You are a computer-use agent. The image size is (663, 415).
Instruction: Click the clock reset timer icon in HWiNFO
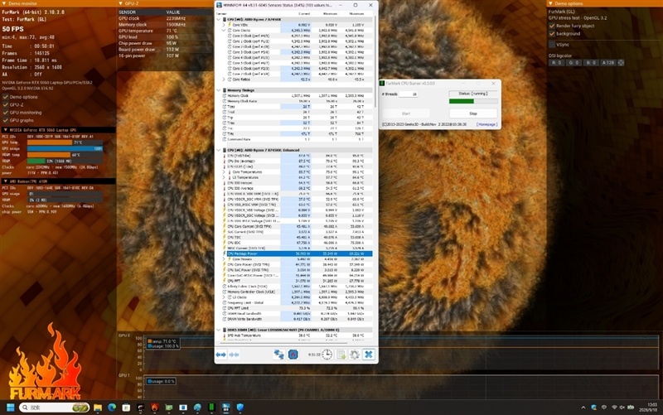click(x=327, y=355)
